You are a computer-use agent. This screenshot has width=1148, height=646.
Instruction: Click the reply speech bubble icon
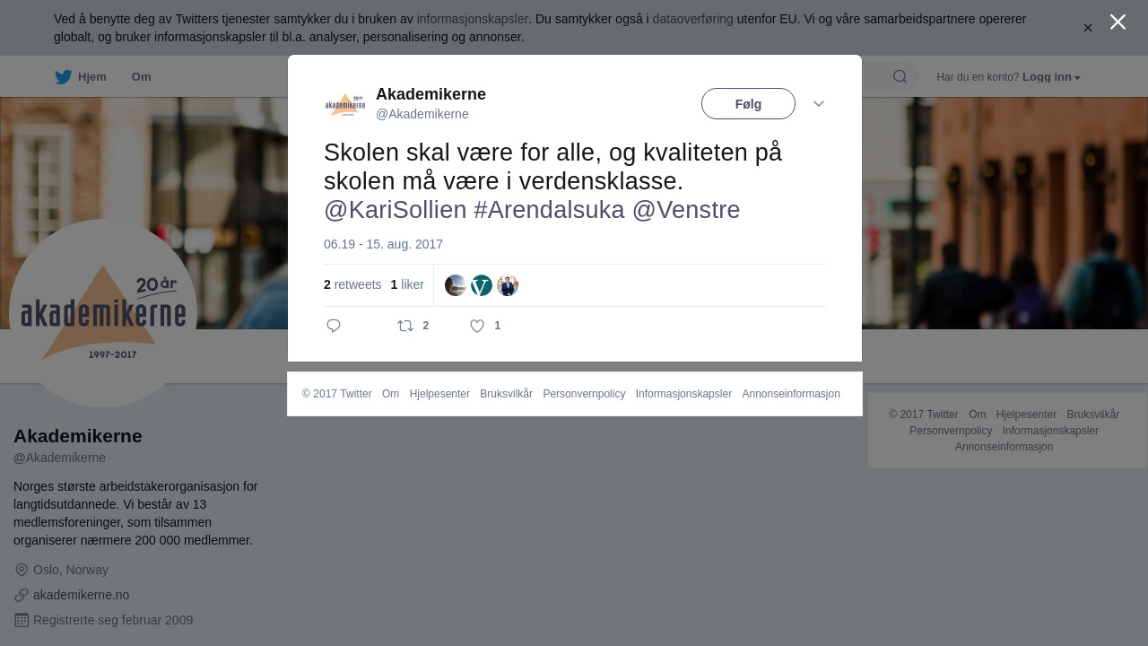point(334,326)
